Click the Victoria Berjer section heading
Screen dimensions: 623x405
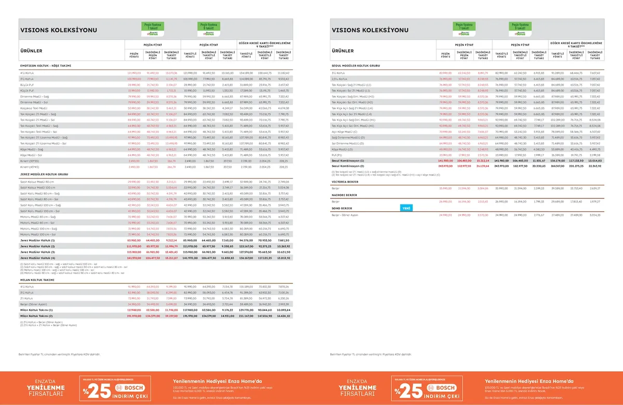(345, 182)
